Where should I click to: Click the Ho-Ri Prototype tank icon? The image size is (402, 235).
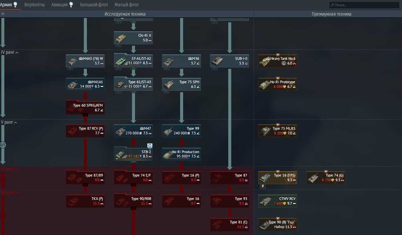[265, 85]
